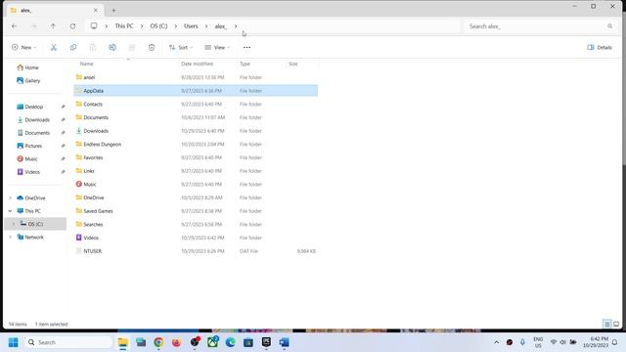The height and width of the screenshot is (352, 626).
Task: Open the Windows Start menu
Action: click(x=13, y=342)
